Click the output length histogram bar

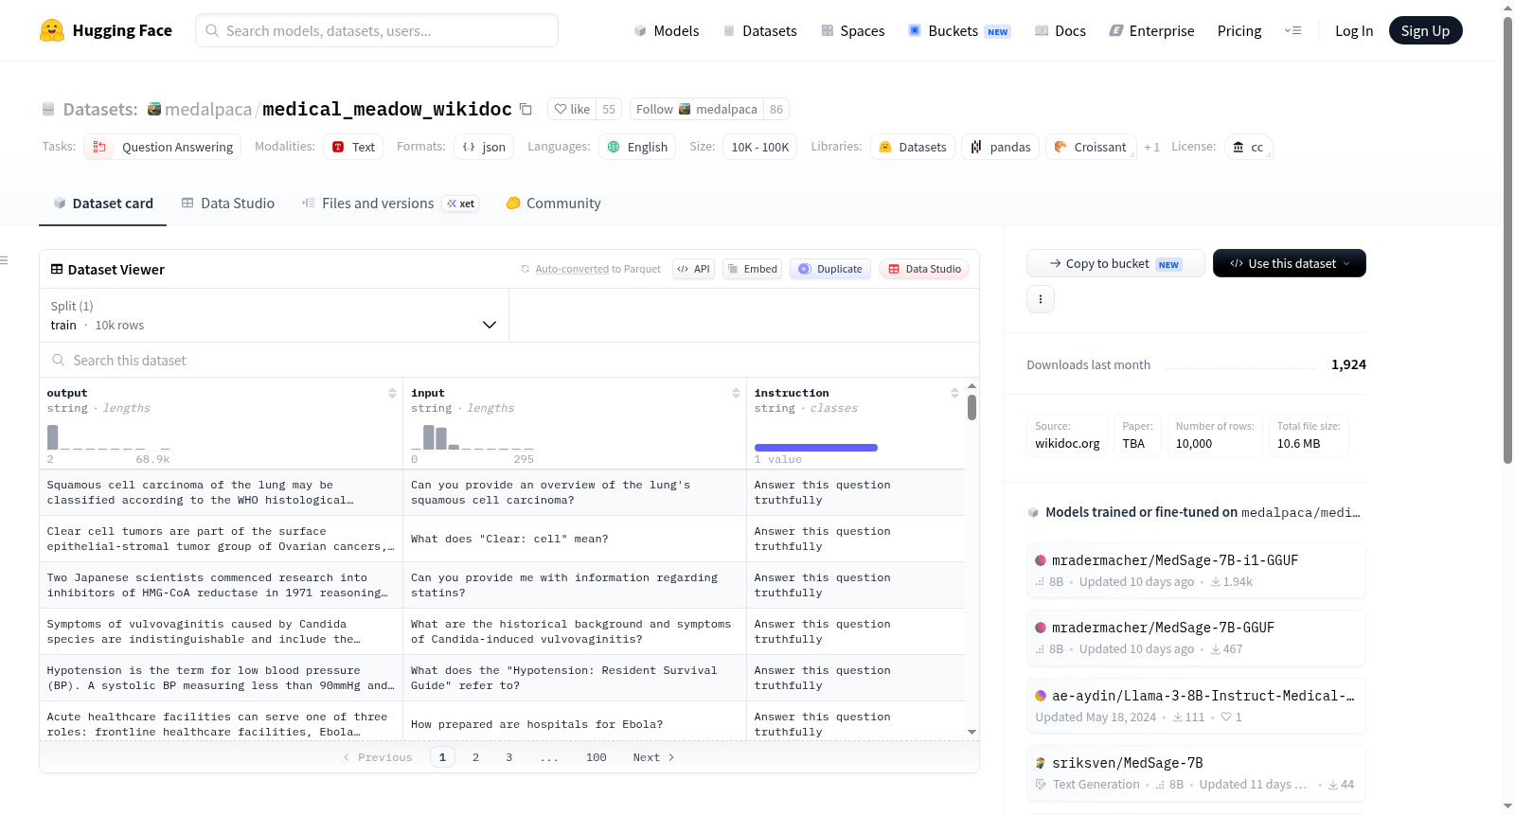click(x=52, y=437)
